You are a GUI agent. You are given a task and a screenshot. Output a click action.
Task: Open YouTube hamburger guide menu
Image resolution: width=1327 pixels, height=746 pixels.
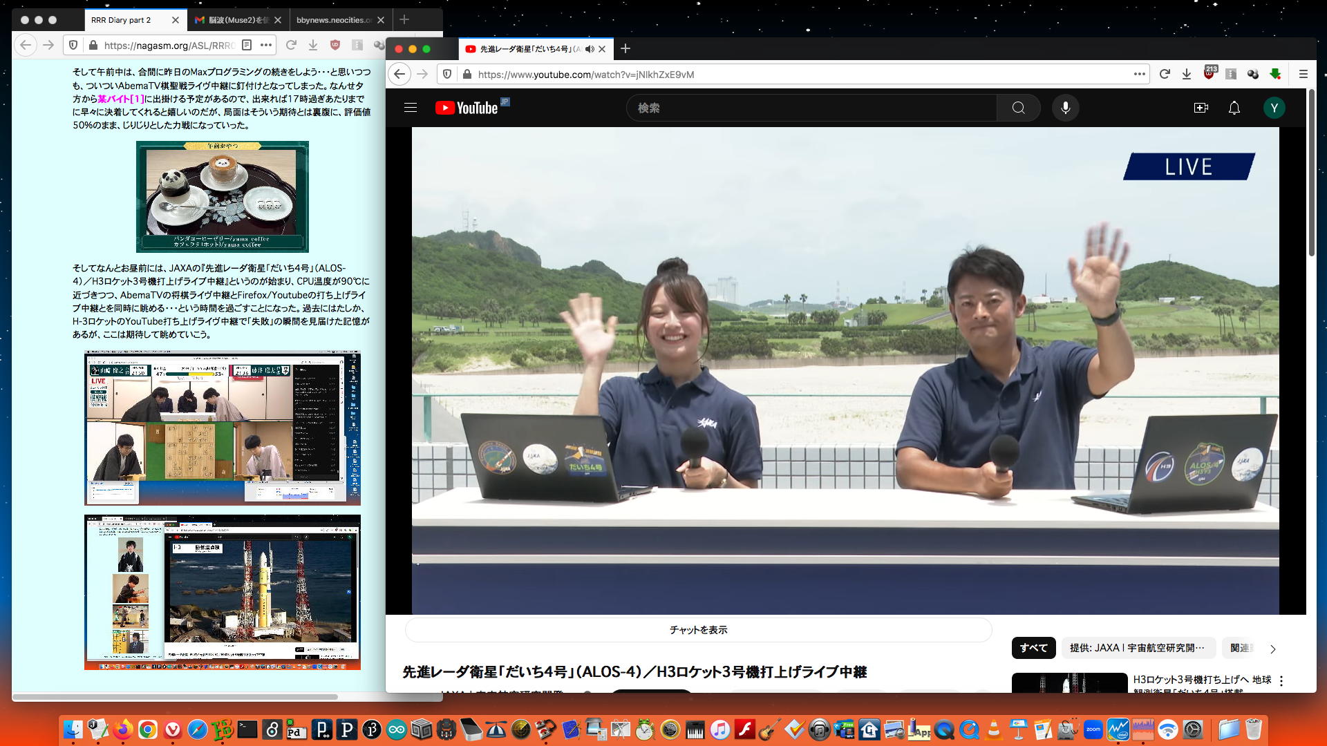(411, 108)
